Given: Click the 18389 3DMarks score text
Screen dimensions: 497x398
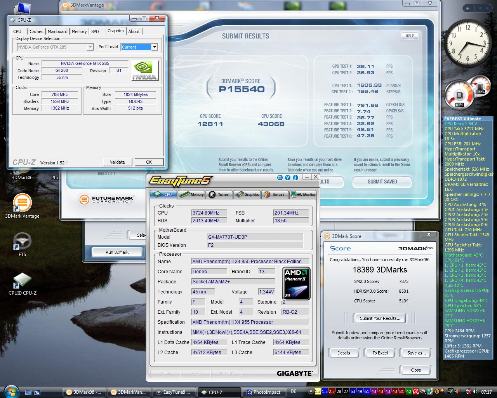Looking at the screenshot, I should (x=380, y=270).
